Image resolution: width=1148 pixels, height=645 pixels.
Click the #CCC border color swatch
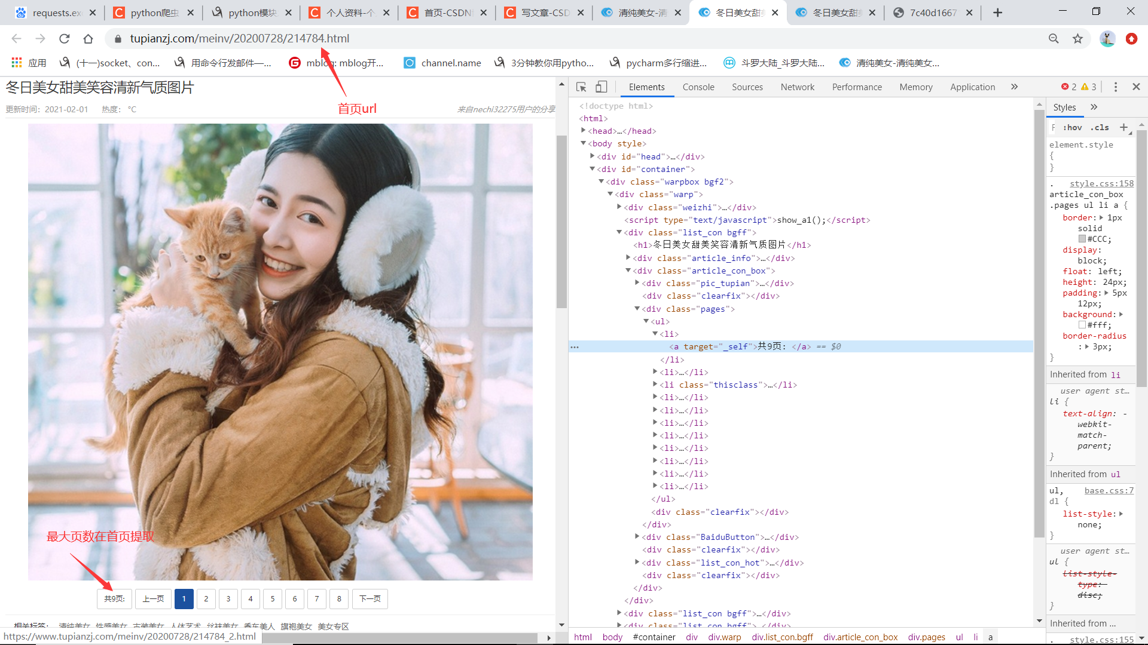[x=1082, y=238]
